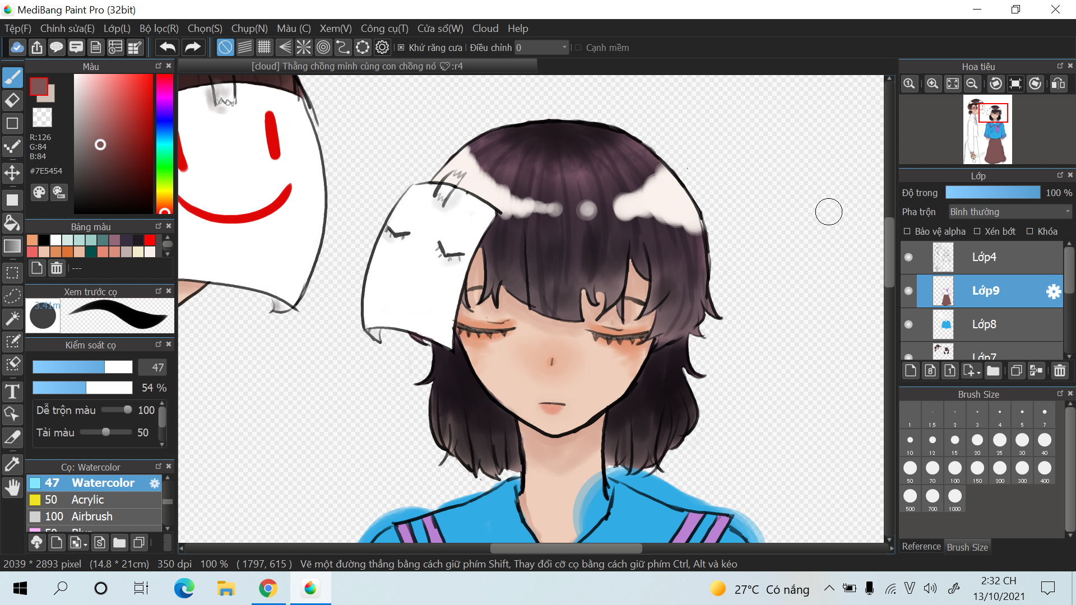
Task: Switch to the Reference tab
Action: pos(921,547)
